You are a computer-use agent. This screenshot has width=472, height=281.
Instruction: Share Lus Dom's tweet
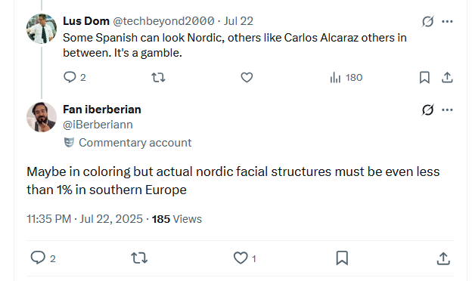tap(447, 78)
